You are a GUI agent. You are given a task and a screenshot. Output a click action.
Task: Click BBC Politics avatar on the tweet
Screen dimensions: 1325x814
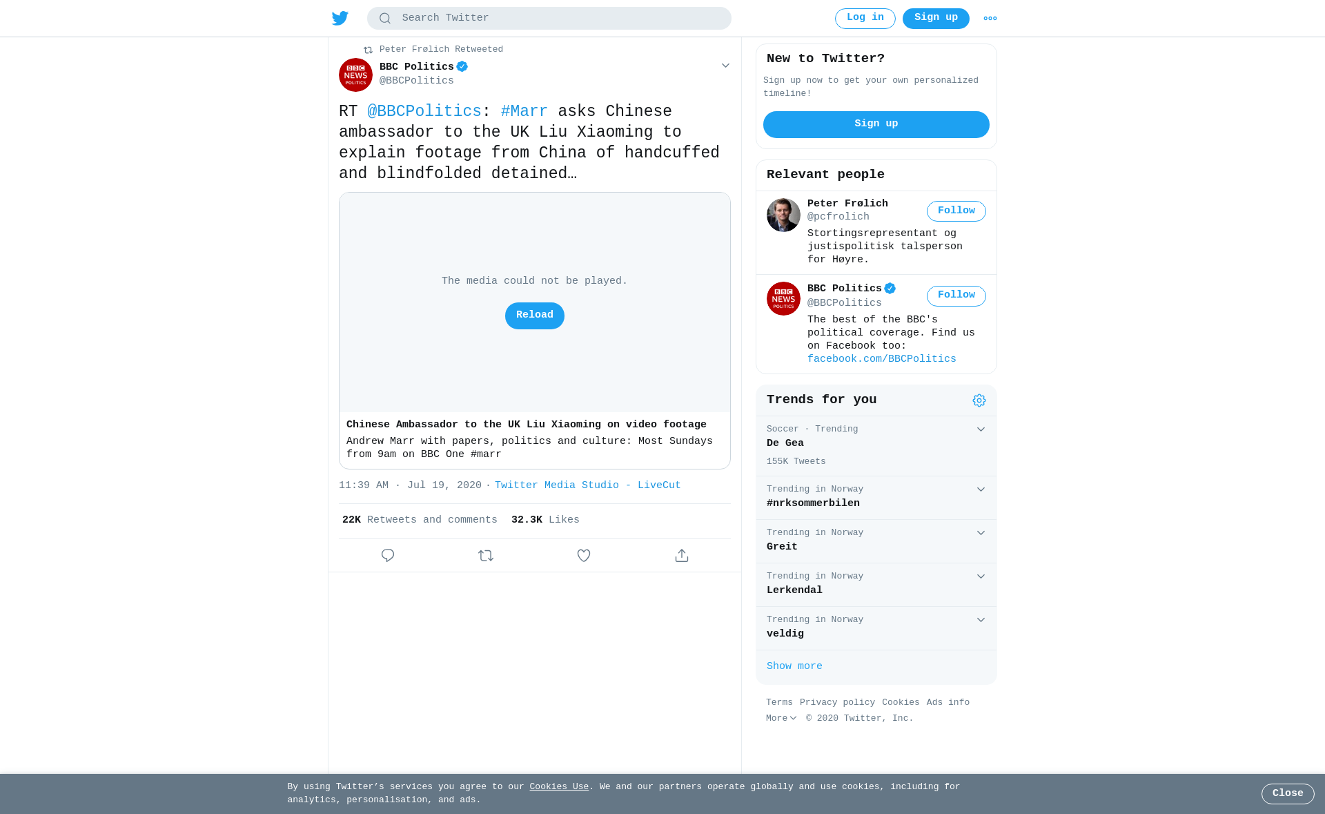point(355,75)
